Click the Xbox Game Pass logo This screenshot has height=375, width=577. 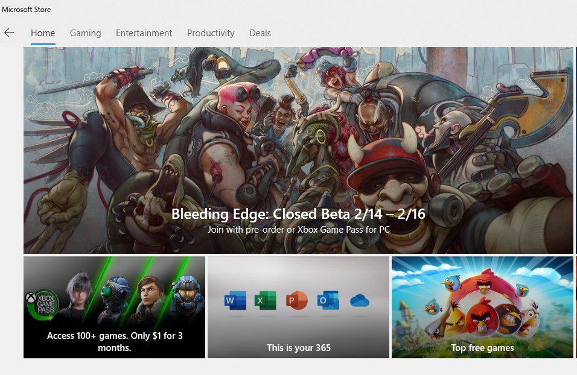tap(41, 304)
